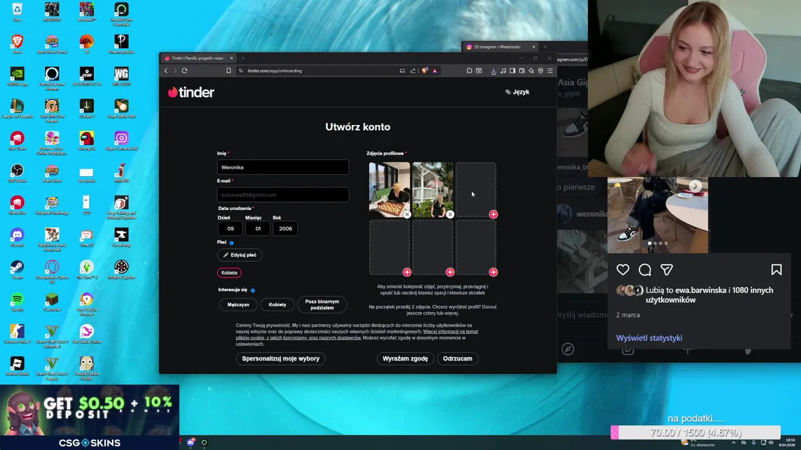Launch OBS Studio desktop shortcut
Viewport: 801px width, 450px height.
17,172
